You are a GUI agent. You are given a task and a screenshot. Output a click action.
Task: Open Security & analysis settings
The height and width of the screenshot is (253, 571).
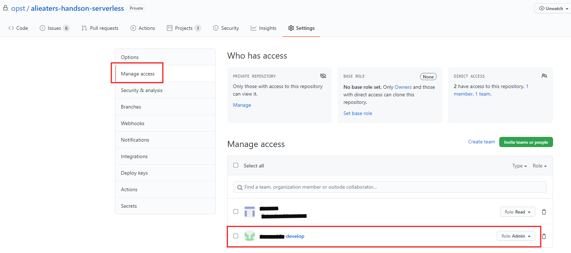coord(165,90)
